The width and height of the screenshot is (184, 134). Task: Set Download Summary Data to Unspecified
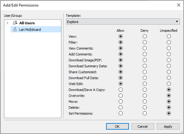point(169,66)
